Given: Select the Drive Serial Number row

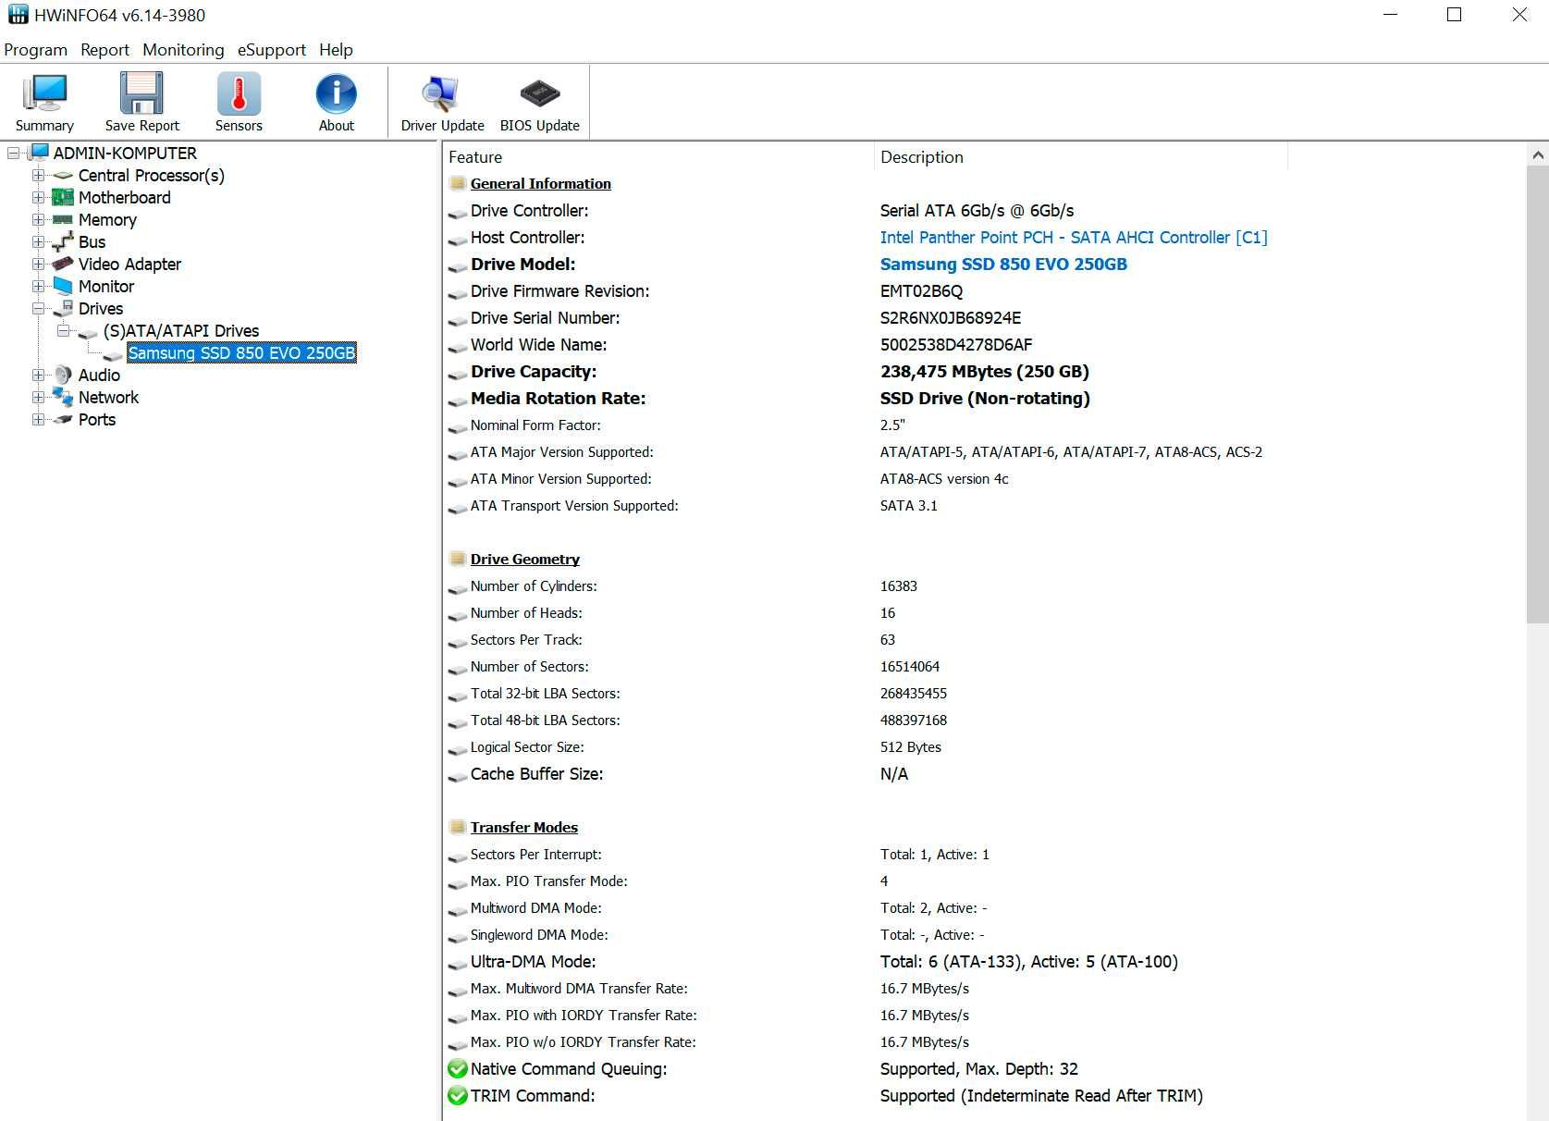Looking at the screenshot, I should tap(985, 318).
